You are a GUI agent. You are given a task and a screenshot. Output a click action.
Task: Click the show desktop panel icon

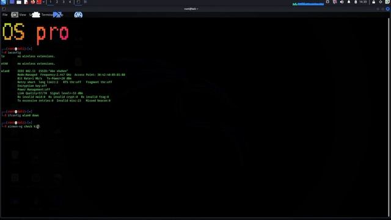(12, 2)
